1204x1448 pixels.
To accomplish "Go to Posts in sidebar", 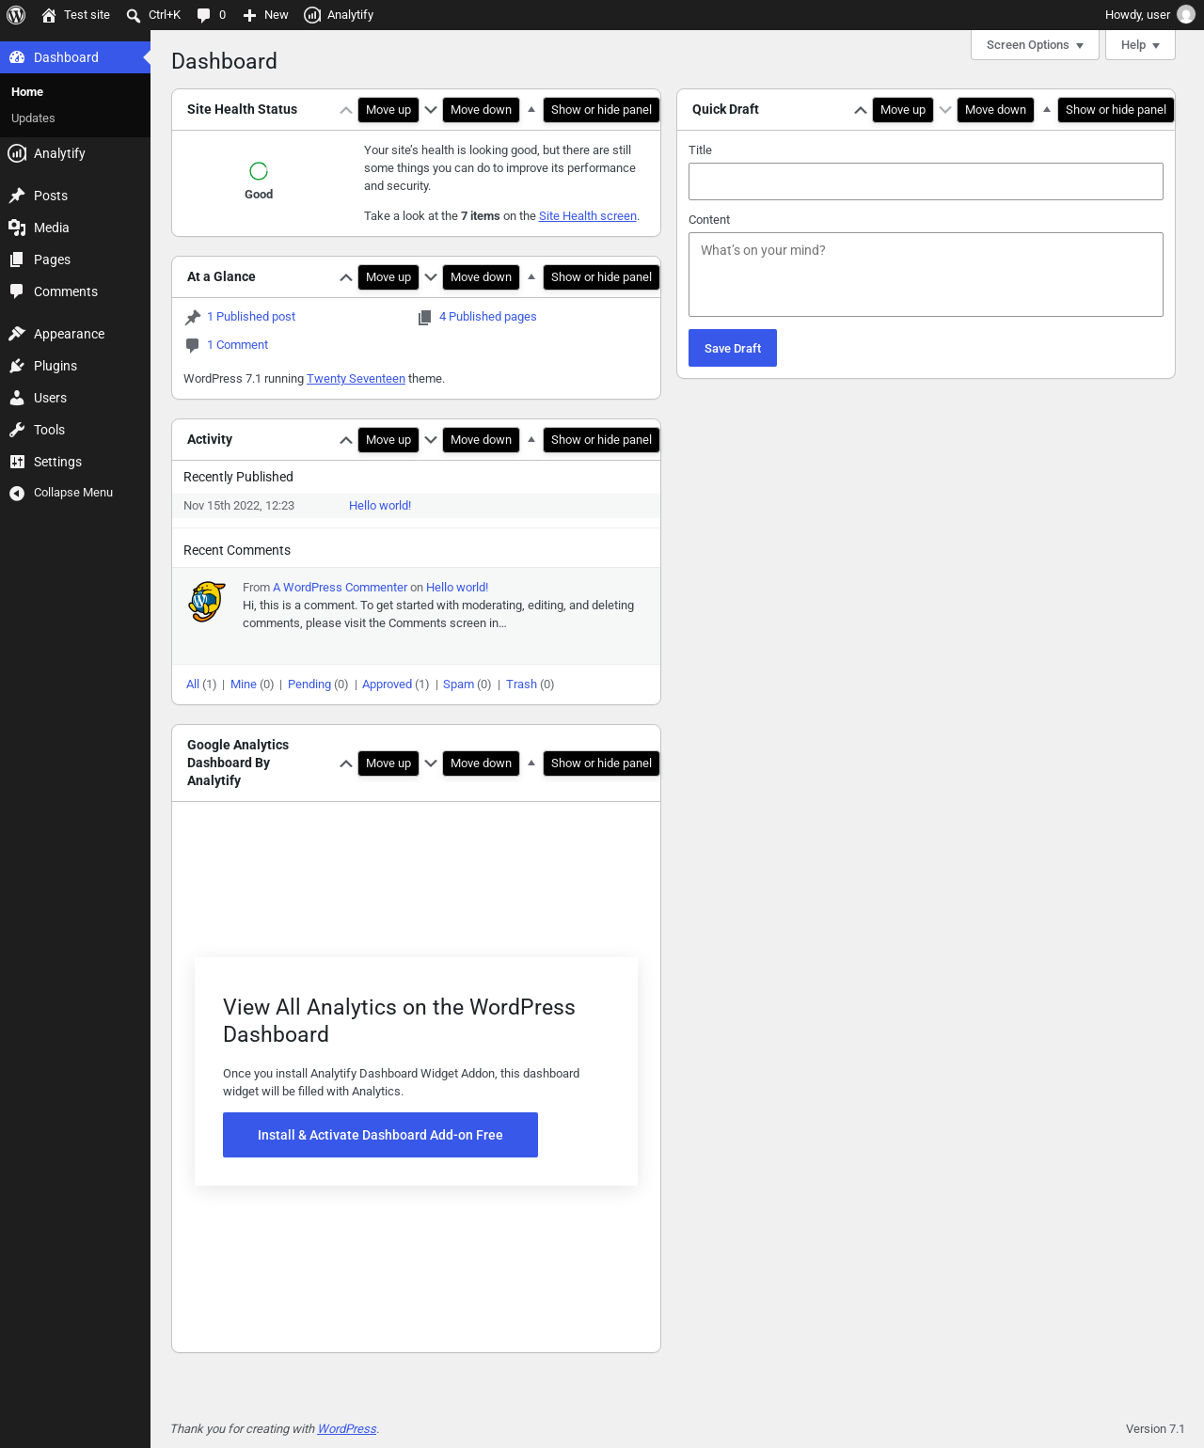I will [x=75, y=196].
